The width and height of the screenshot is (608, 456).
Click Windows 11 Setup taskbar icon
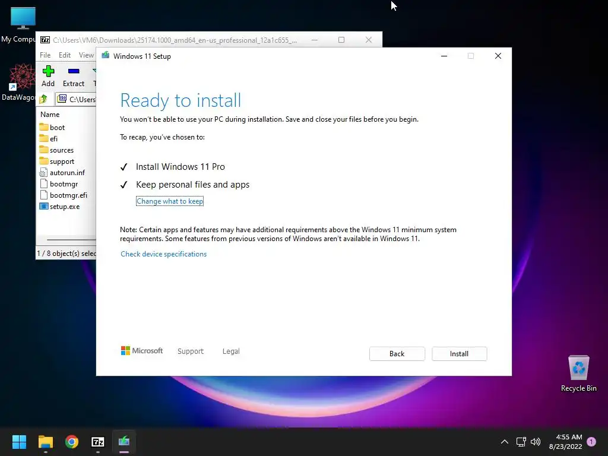click(124, 442)
